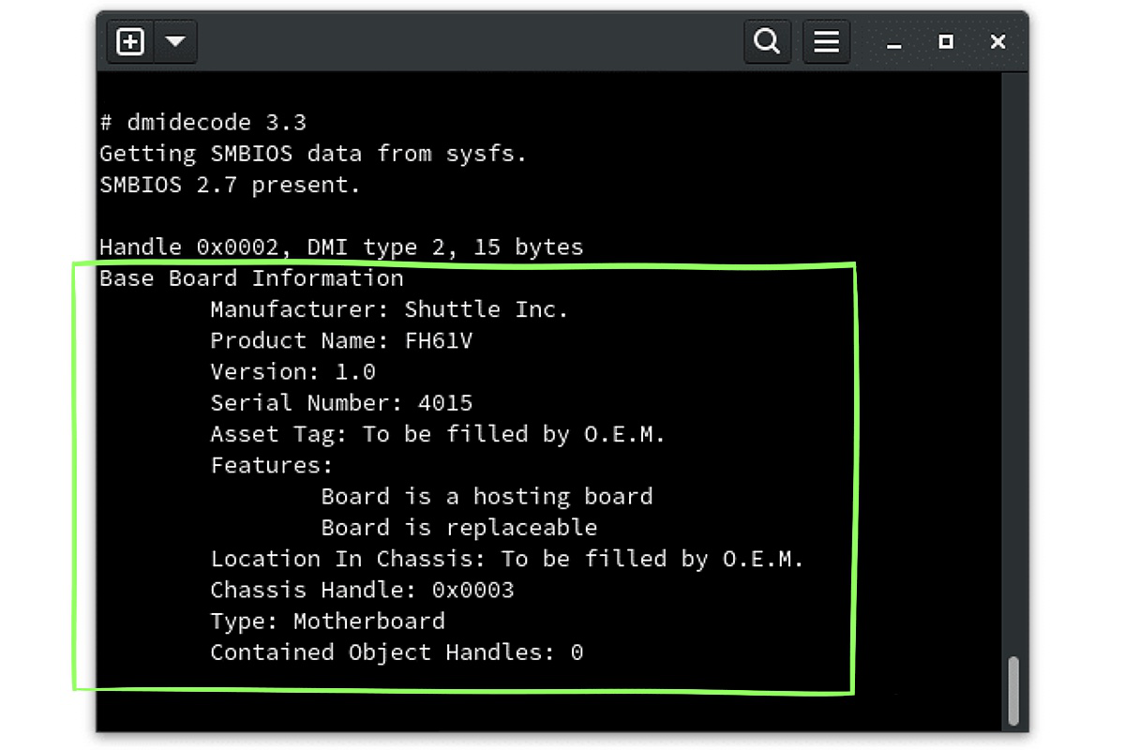Click 'Type: Motherboard' line
Screen dimensions: 1125x750
tap(327, 621)
